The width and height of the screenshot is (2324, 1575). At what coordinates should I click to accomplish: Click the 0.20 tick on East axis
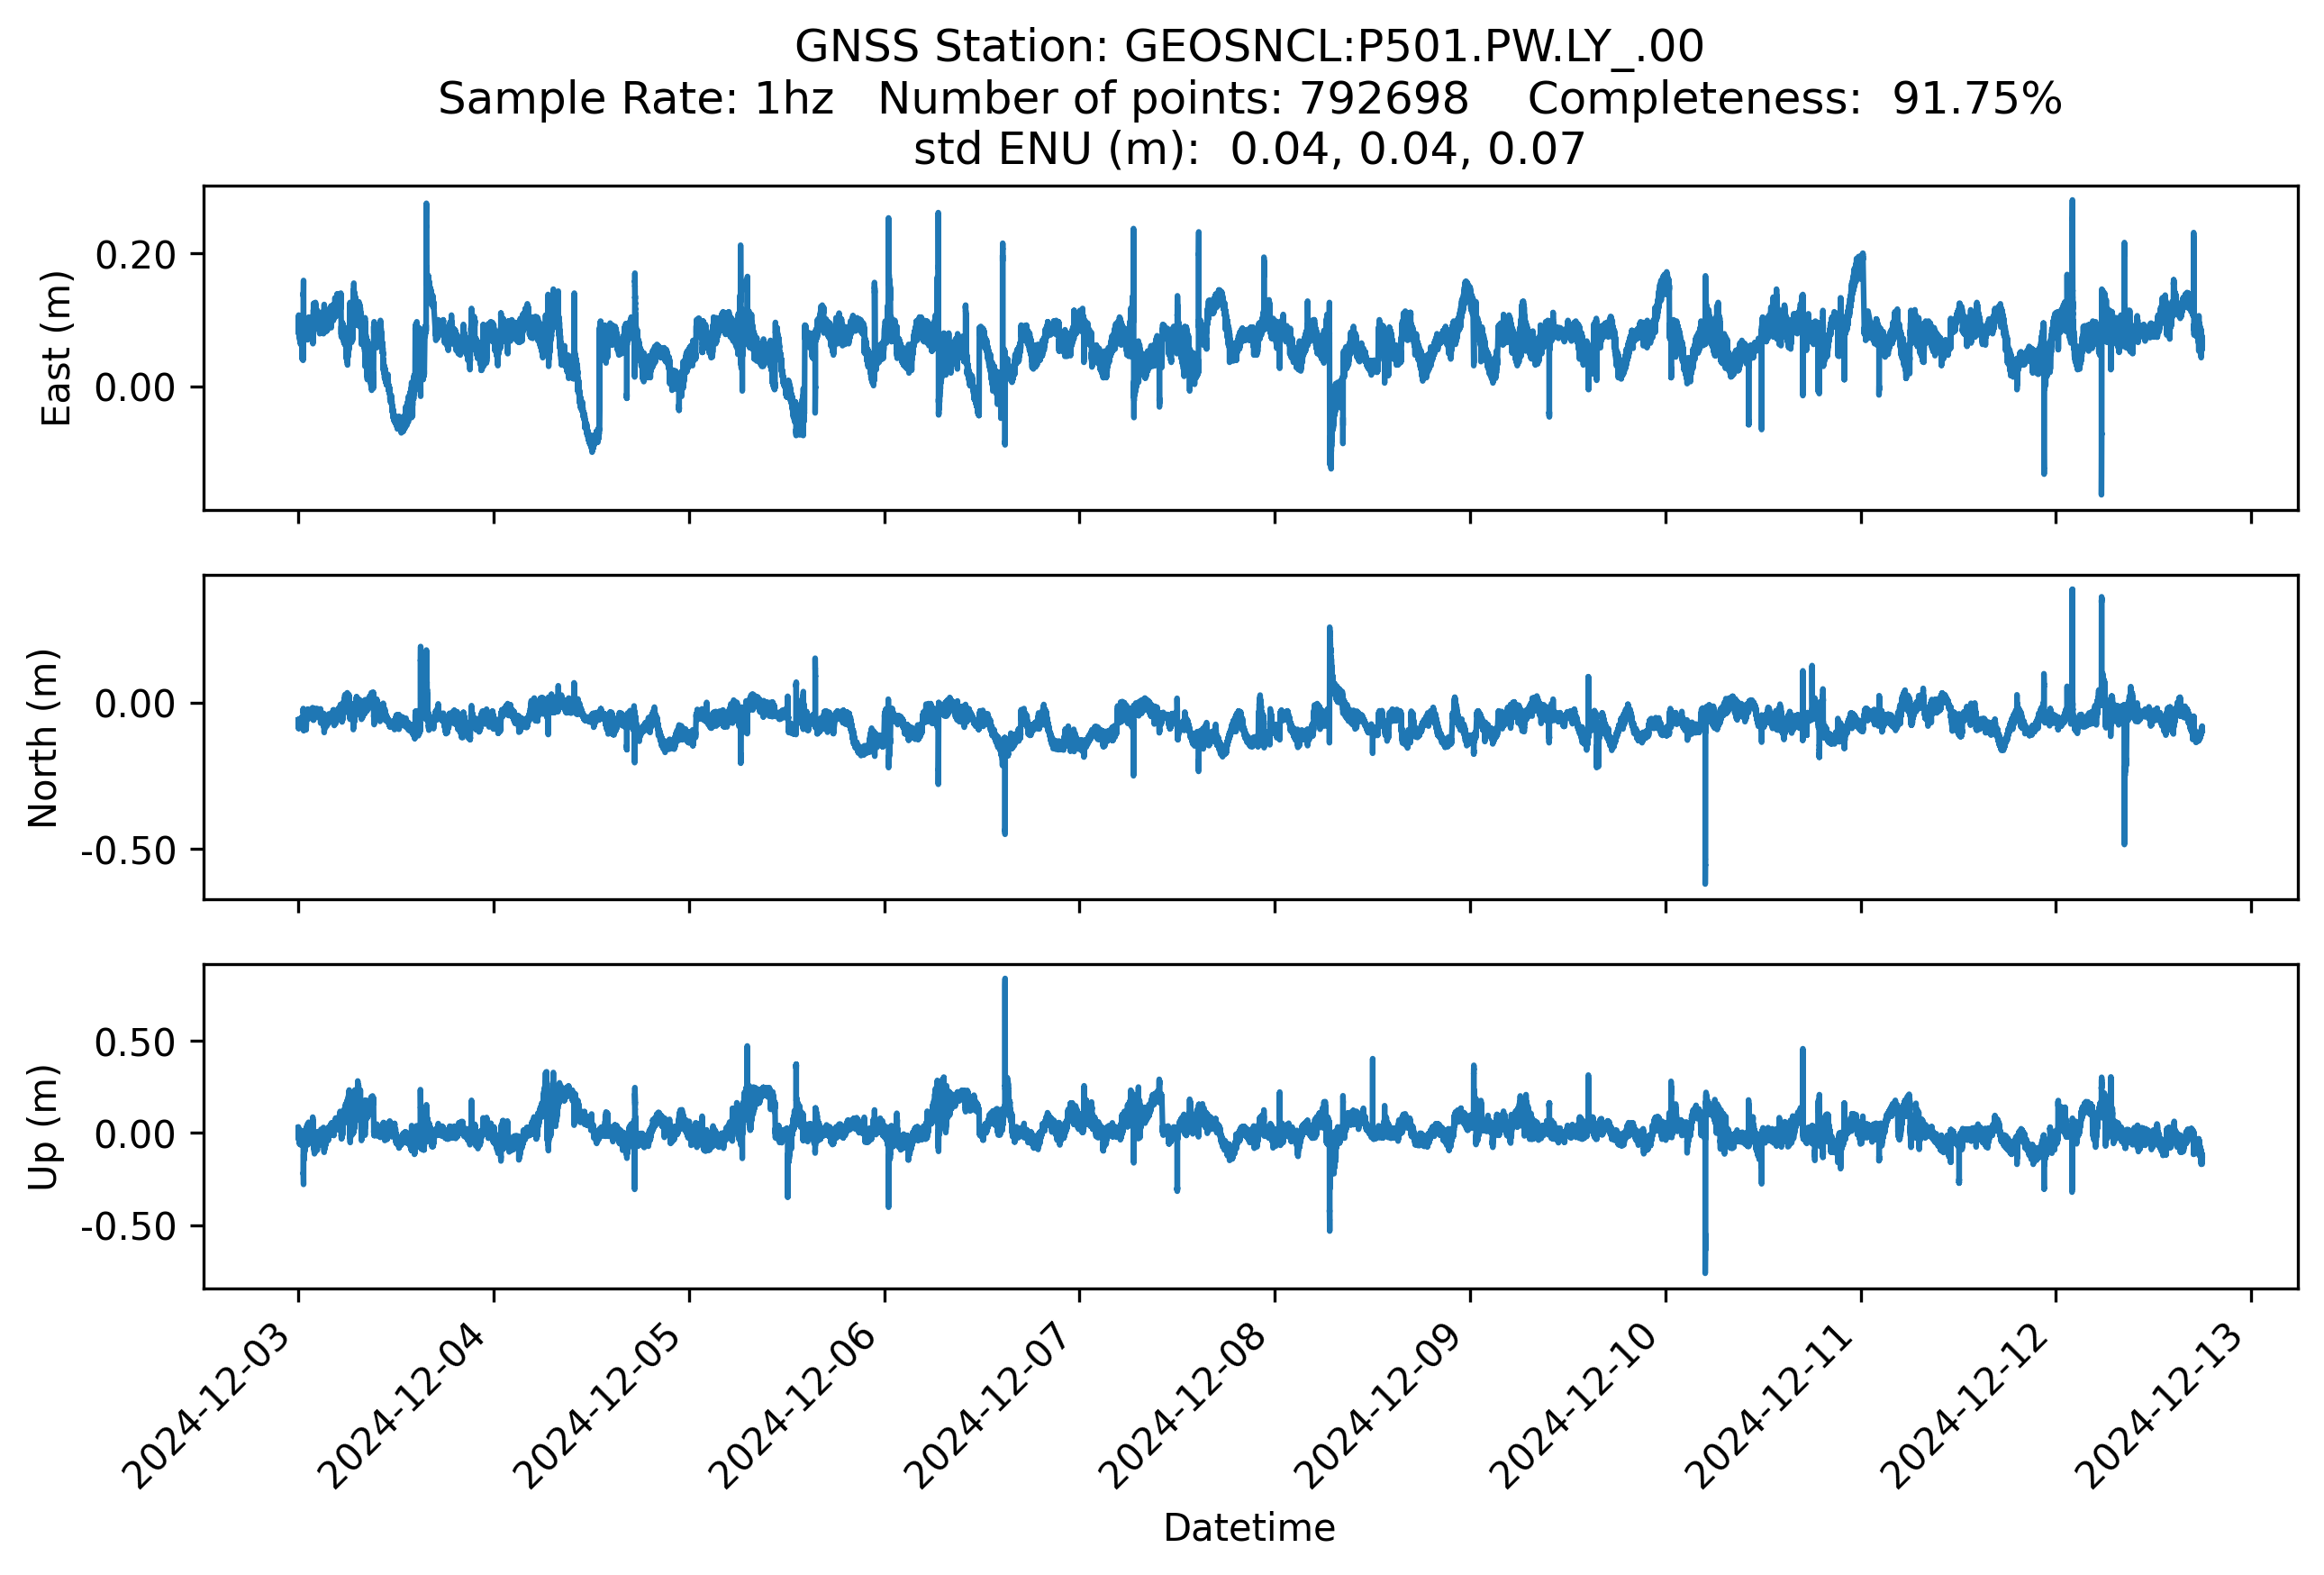click(x=135, y=256)
